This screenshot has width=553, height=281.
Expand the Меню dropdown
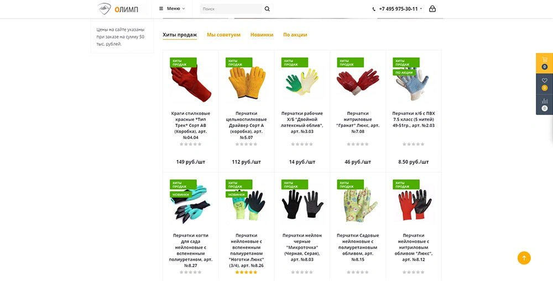point(172,8)
